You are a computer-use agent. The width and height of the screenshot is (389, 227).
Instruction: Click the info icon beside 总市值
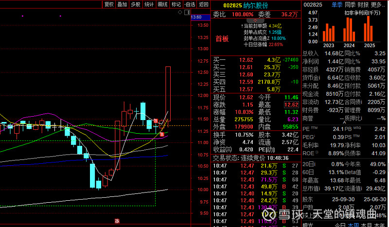[x=319, y=189]
